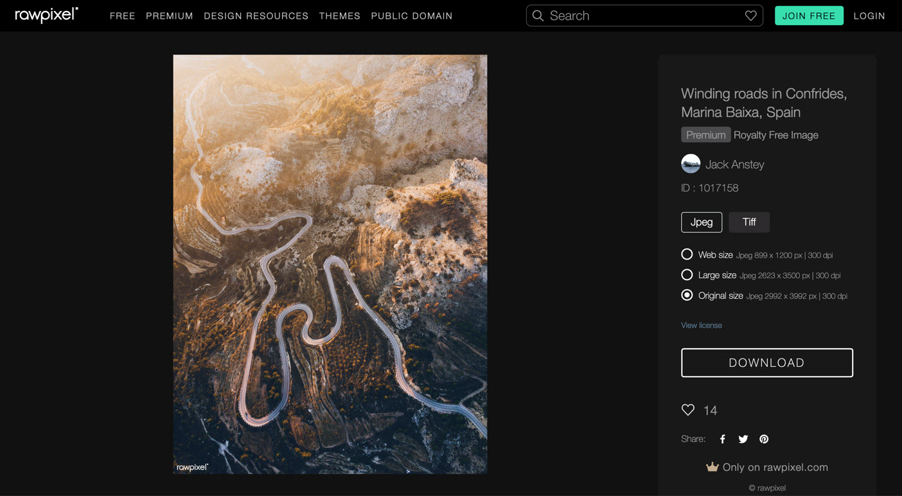Click Jack Anstey's avatar picture
Image resolution: width=902 pixels, height=496 pixels.
(691, 164)
